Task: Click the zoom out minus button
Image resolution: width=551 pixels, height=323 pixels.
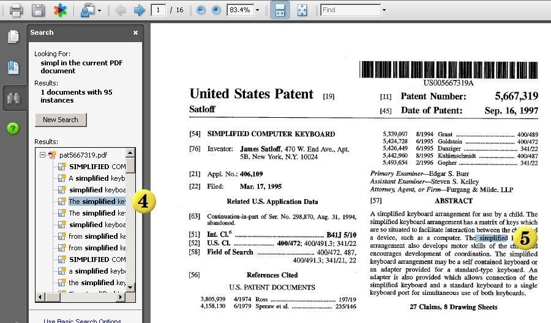Action: [x=201, y=10]
